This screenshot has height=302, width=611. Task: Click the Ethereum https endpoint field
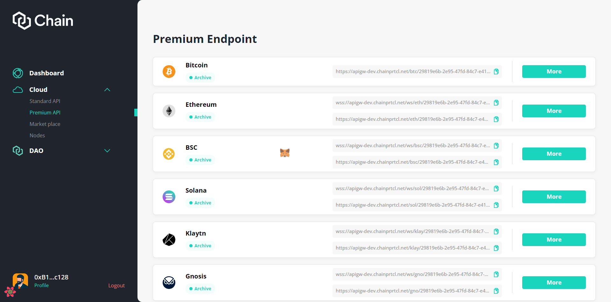pyautogui.click(x=412, y=119)
